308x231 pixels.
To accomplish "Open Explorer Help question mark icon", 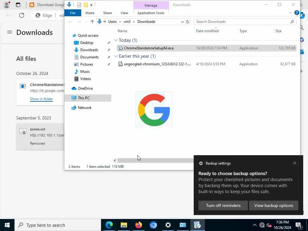I will [x=297, y=13].
